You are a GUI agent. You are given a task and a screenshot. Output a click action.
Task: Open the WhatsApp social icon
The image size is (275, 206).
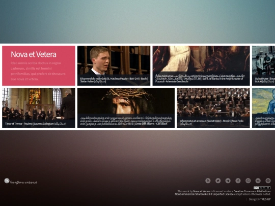click(x=248, y=181)
